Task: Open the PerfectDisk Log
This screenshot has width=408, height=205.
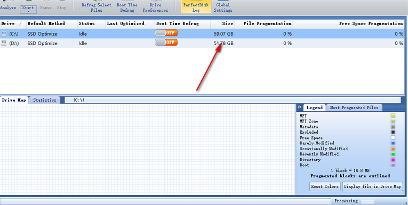Action: pyautogui.click(x=196, y=7)
